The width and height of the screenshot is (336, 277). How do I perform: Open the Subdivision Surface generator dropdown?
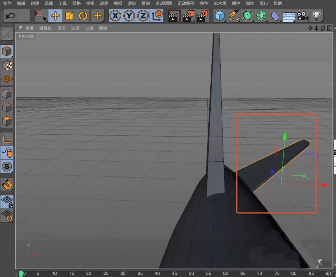(247, 16)
